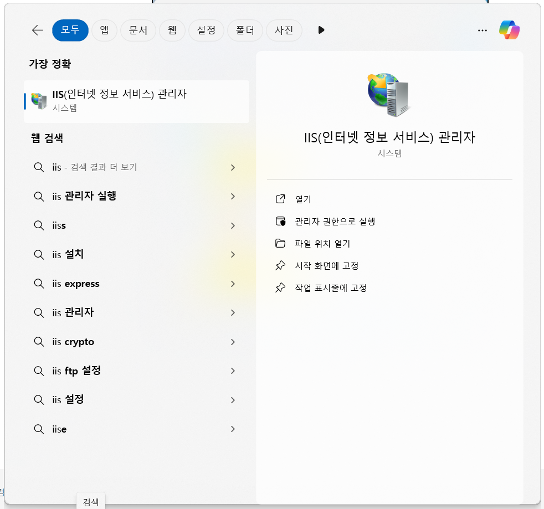Viewport: 544px width, 509px height.
Task: Click the search icon beside 'iis express'
Action: pyautogui.click(x=39, y=284)
